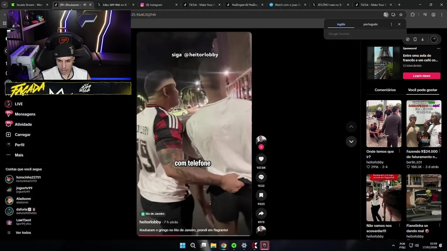Select the 'inglês' translate tab

coord(341,24)
